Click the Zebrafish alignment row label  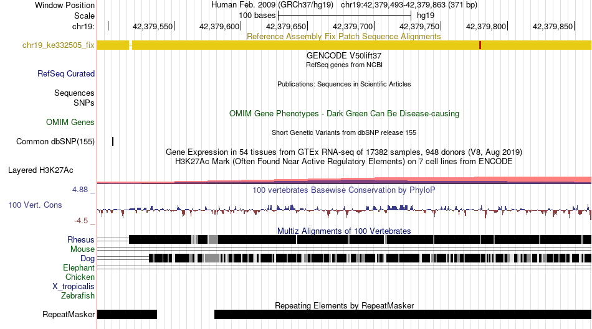(x=78, y=295)
